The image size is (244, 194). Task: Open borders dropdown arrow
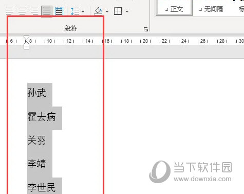click(127, 11)
